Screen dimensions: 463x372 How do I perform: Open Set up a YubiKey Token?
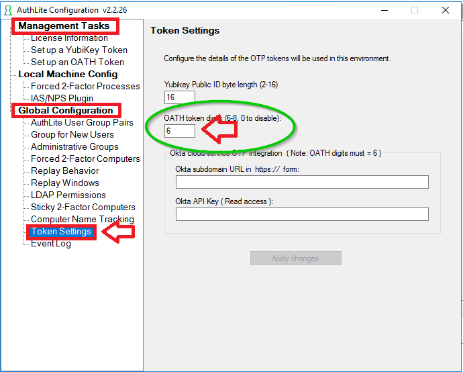click(79, 50)
